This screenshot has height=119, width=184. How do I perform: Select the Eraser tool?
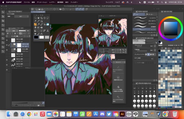[x=35, y=27]
